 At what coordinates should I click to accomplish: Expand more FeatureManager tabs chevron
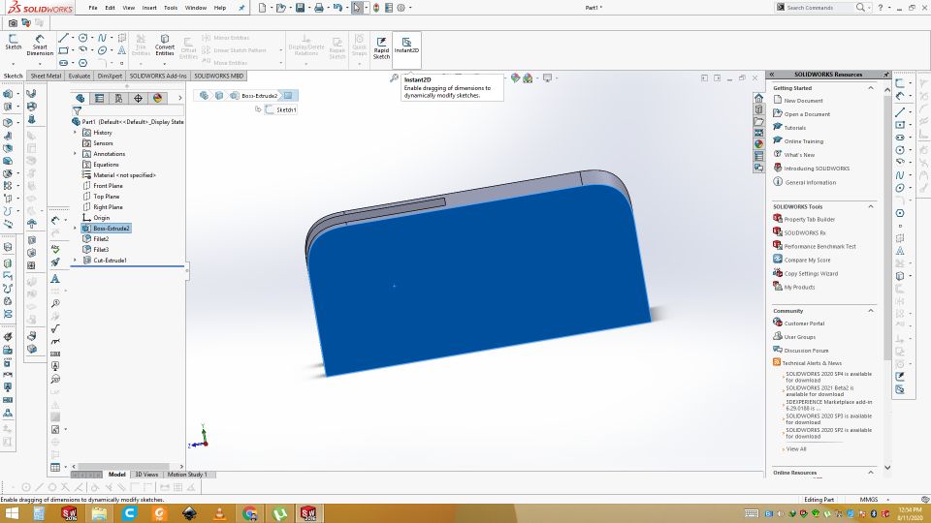(179, 99)
